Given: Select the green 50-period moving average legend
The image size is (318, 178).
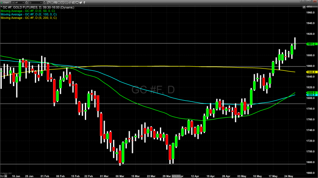Looking at the screenshot, I should point(27,11).
